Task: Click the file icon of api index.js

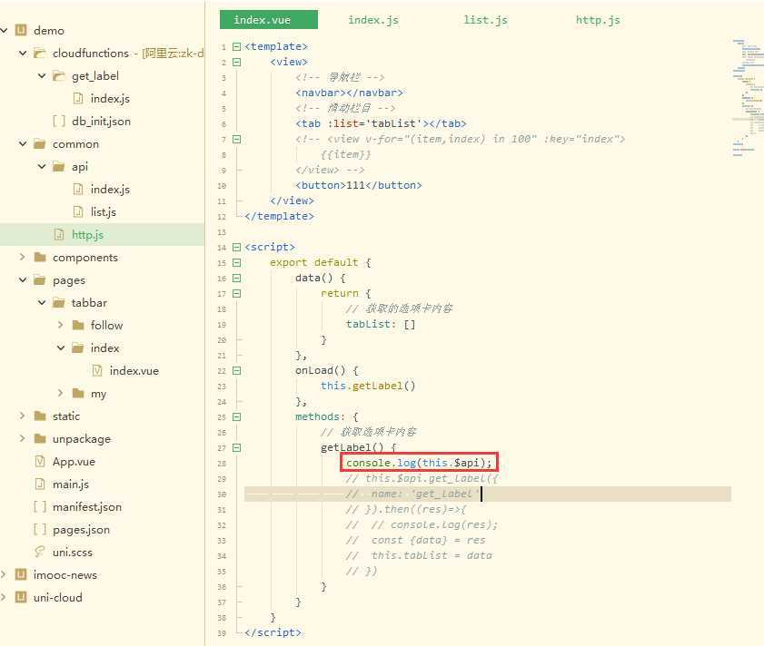Action: point(78,189)
